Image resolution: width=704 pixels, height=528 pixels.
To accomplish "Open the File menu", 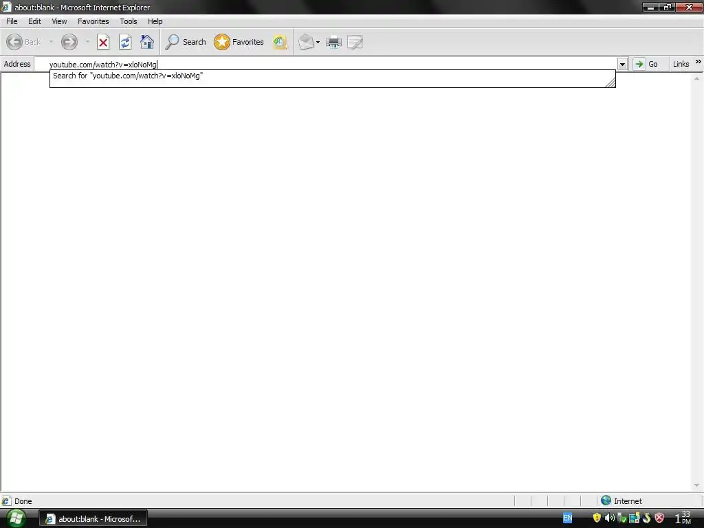I will (x=12, y=21).
